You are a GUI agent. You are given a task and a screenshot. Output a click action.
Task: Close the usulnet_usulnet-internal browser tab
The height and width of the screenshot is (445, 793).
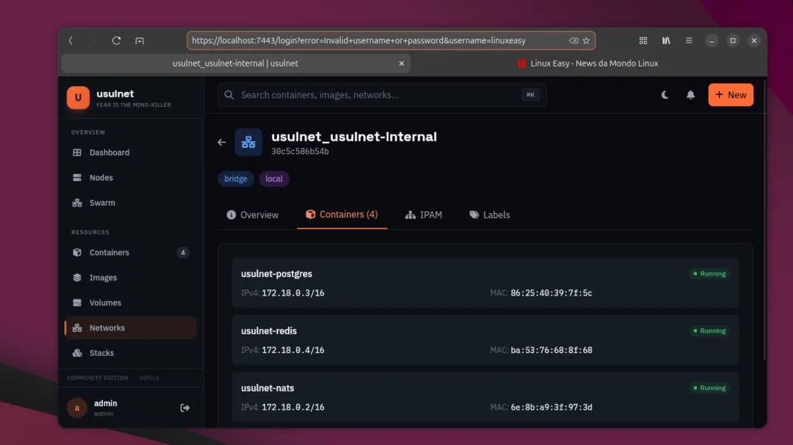[x=401, y=63]
